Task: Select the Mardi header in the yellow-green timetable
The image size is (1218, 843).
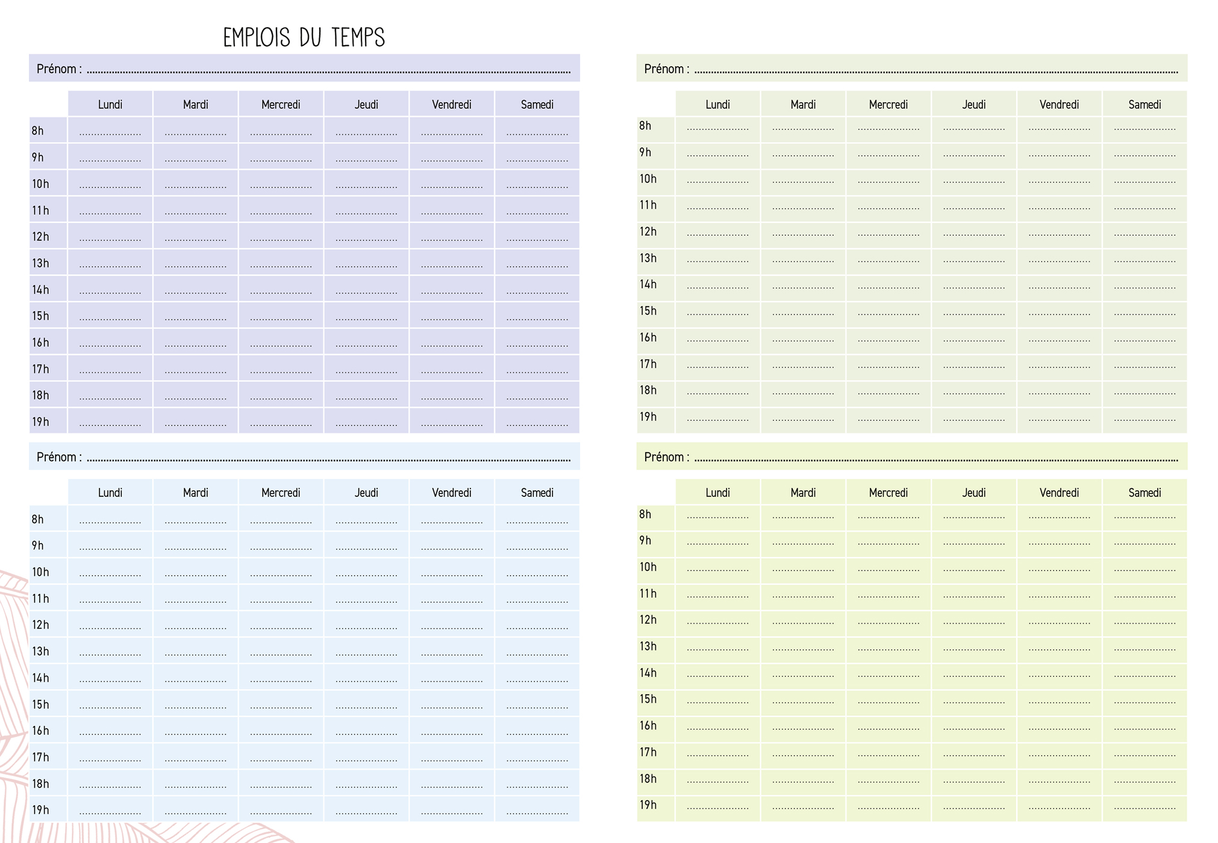Action: coord(803,493)
